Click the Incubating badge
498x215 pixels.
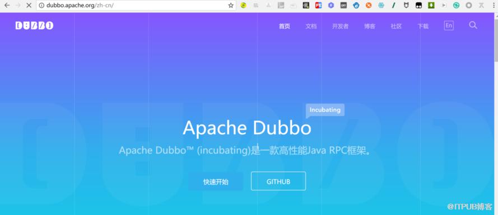click(325, 110)
